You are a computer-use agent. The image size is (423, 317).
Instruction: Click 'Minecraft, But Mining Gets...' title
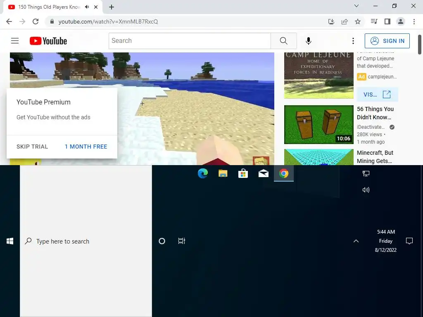pos(375,156)
